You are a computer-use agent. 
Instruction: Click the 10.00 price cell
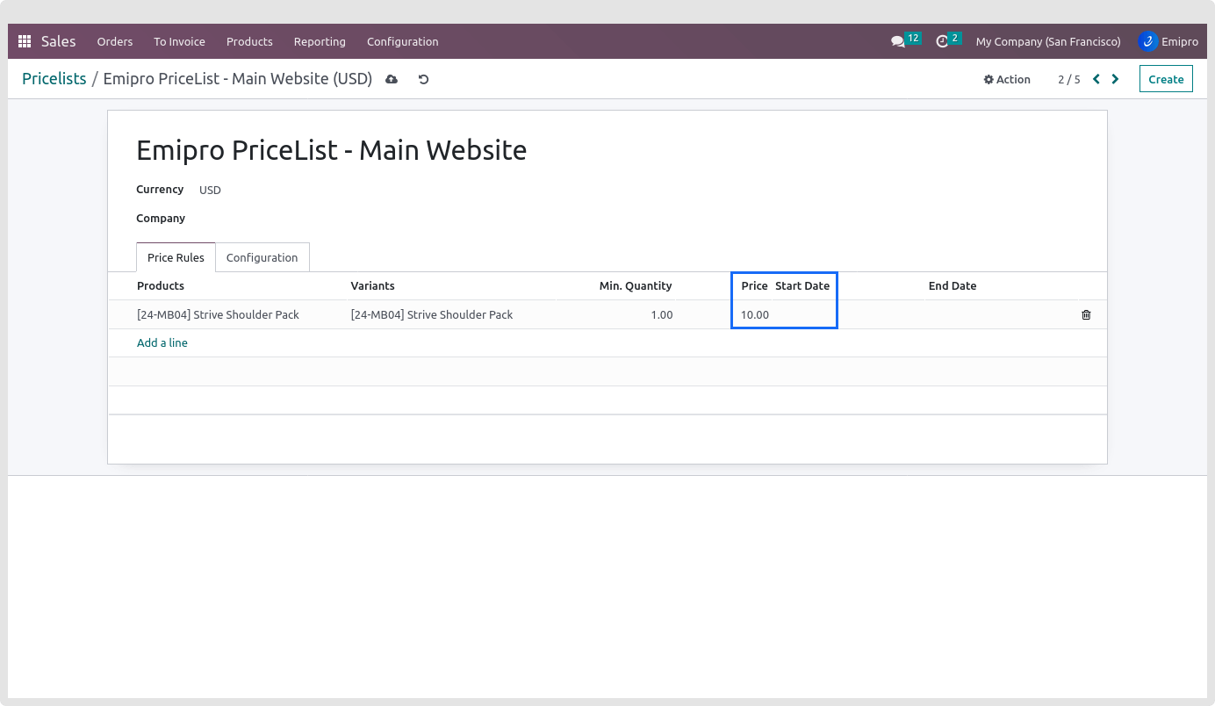754,314
